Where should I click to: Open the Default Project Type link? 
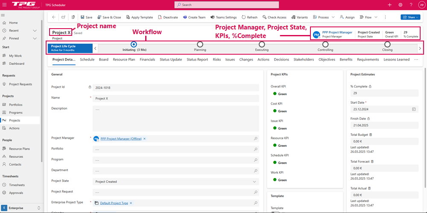click(x=114, y=203)
